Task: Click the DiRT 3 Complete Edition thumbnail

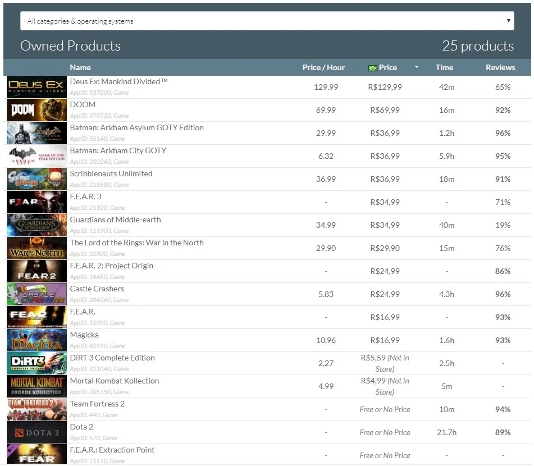Action: pyautogui.click(x=37, y=363)
